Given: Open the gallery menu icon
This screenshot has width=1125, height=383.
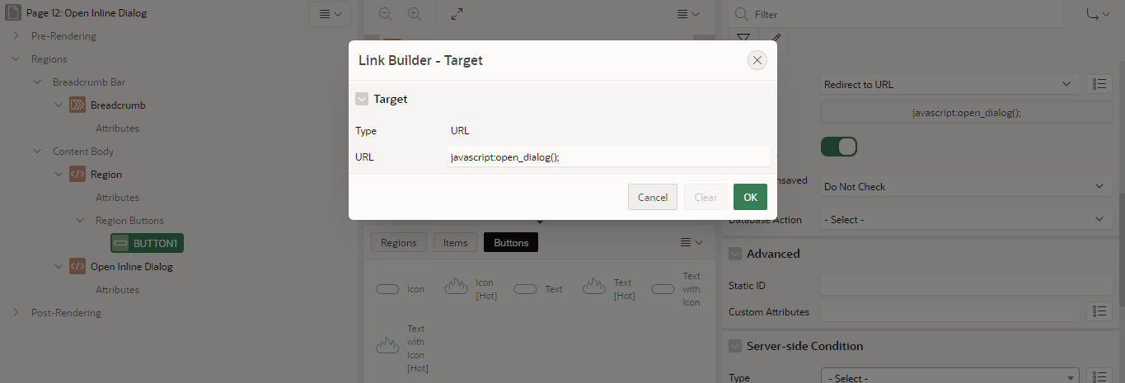Looking at the screenshot, I should 691,242.
